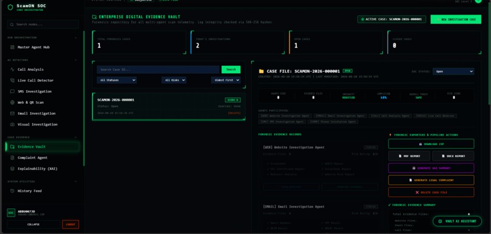
Task: Open the SOC Status dropdown set to Open
Action: (453, 71)
